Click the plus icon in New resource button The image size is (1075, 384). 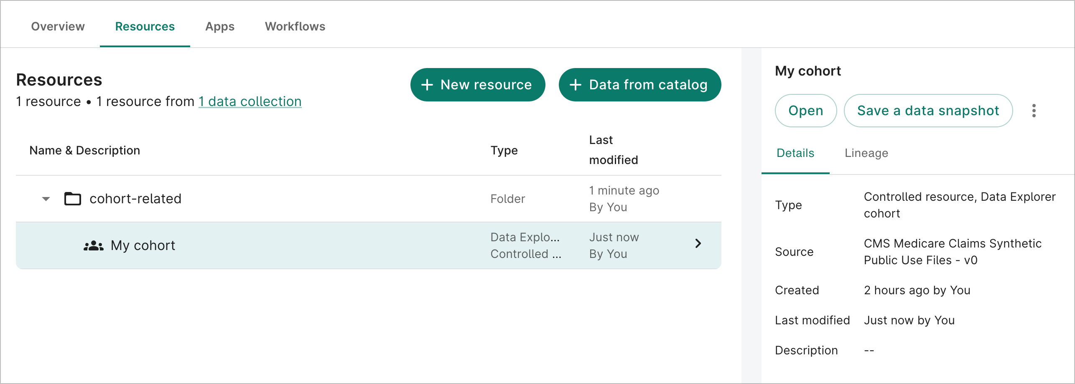coord(427,85)
